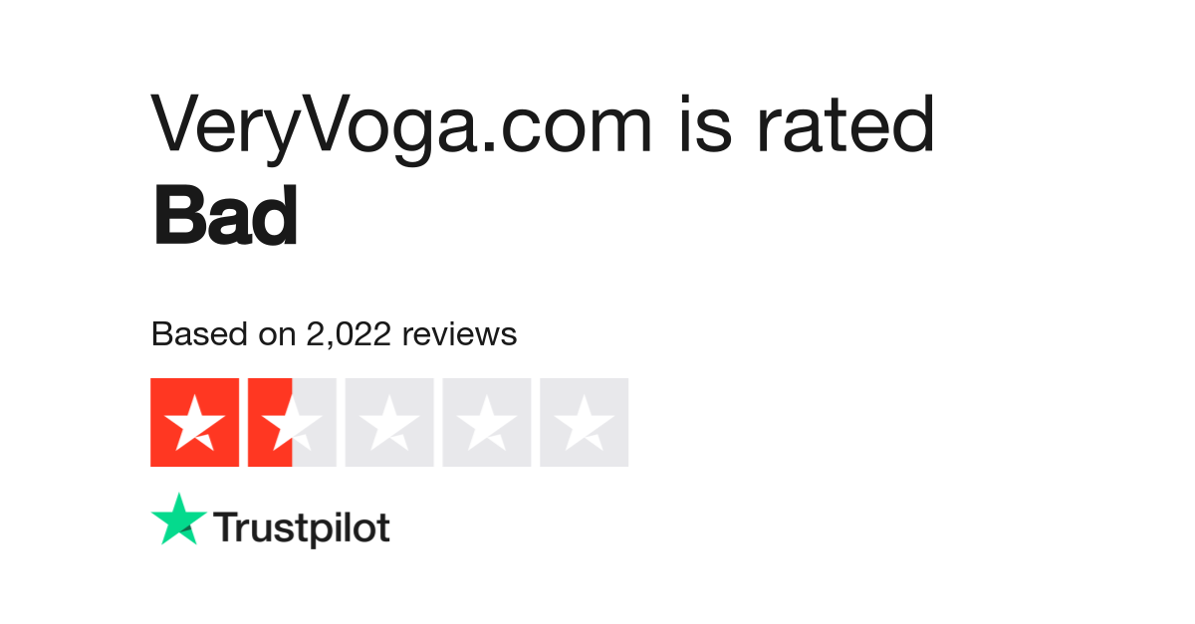Select the bold 'Bad' rating label

tap(225, 217)
